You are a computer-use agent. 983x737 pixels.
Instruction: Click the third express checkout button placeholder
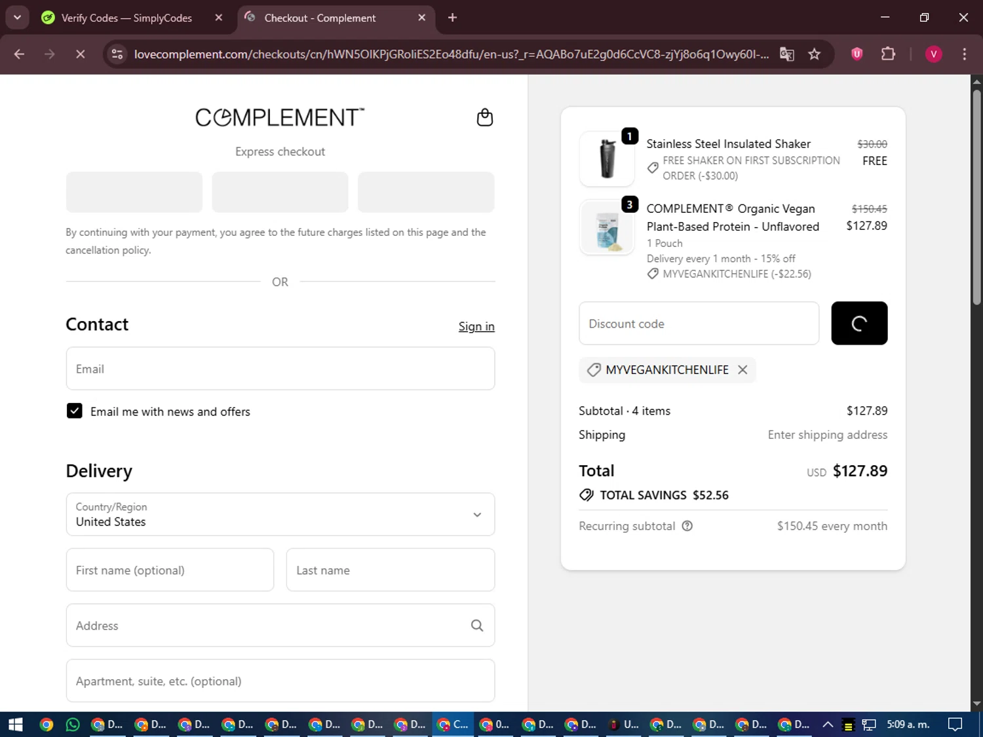(x=426, y=192)
